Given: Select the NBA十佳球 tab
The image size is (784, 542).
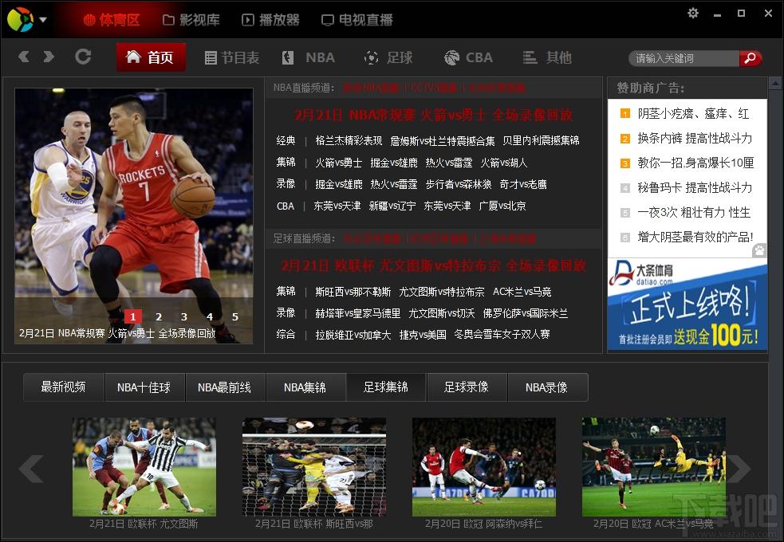Looking at the screenshot, I should (x=144, y=387).
